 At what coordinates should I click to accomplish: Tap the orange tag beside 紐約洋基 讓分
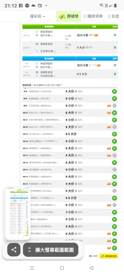pyautogui.click(x=96, y=35)
